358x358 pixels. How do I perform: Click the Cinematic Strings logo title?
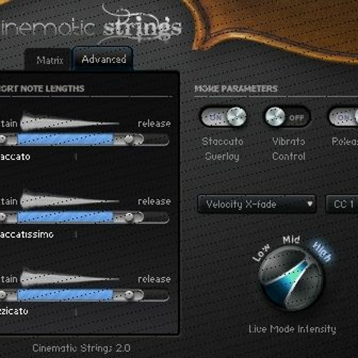pos(91,27)
